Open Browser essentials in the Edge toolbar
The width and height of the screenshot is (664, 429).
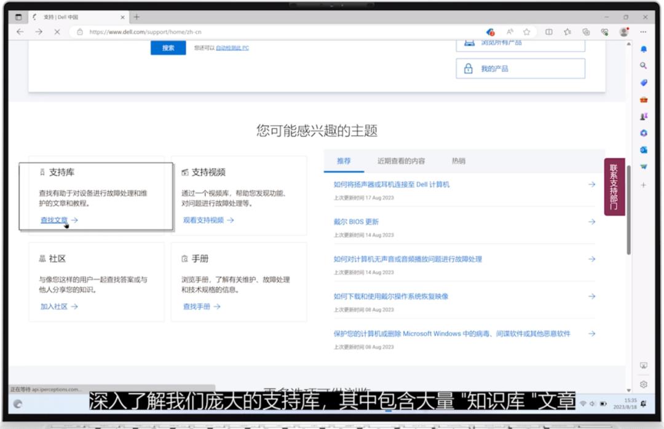tap(606, 32)
